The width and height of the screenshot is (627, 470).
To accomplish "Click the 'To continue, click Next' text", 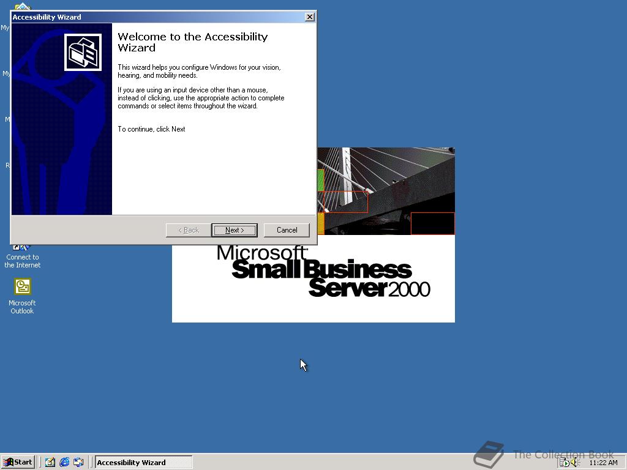I will pos(151,129).
